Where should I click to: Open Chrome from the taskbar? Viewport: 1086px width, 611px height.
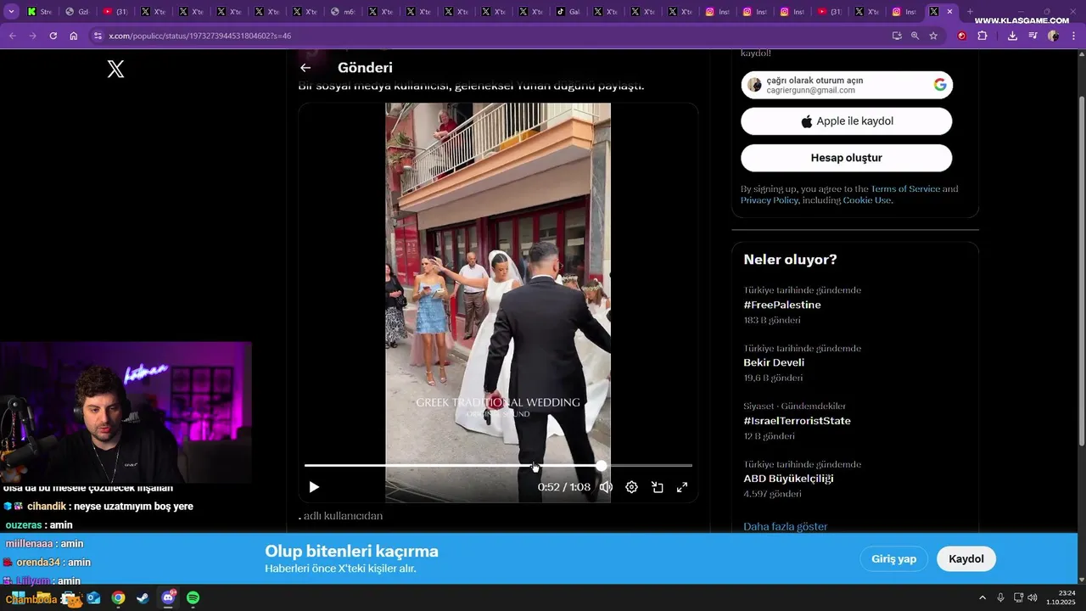click(118, 597)
